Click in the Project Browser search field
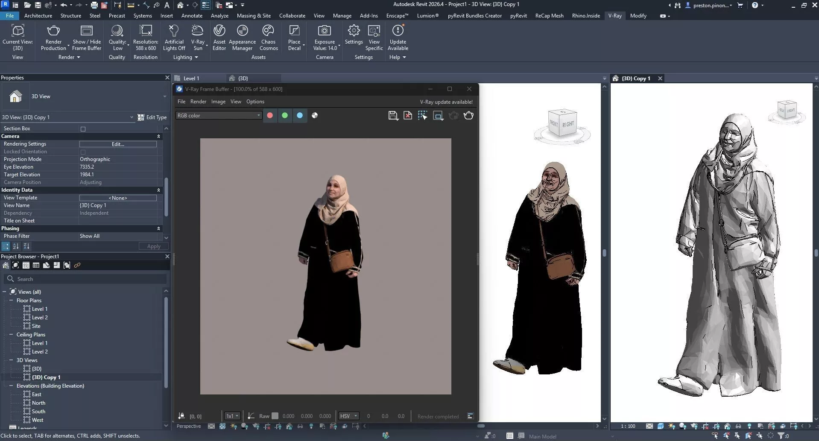The width and height of the screenshot is (819, 441). [85, 279]
